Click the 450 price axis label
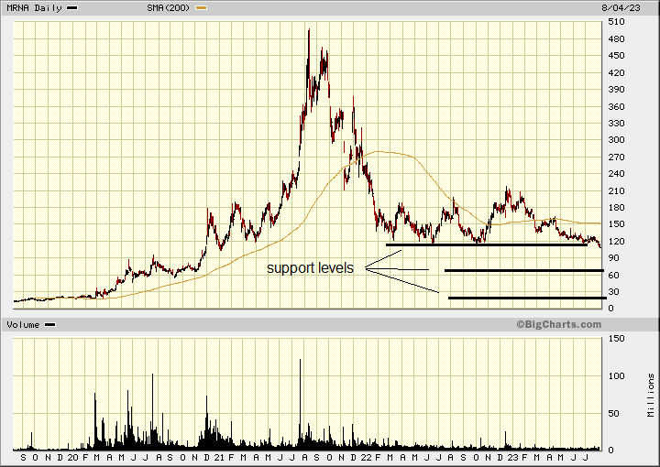This screenshot has width=660, height=467. point(616,56)
